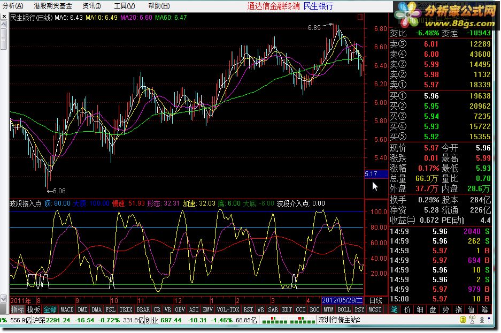Switch to the VR indicator
Image resolution: width=501 pixels, height=333 pixels.
(x=168, y=309)
